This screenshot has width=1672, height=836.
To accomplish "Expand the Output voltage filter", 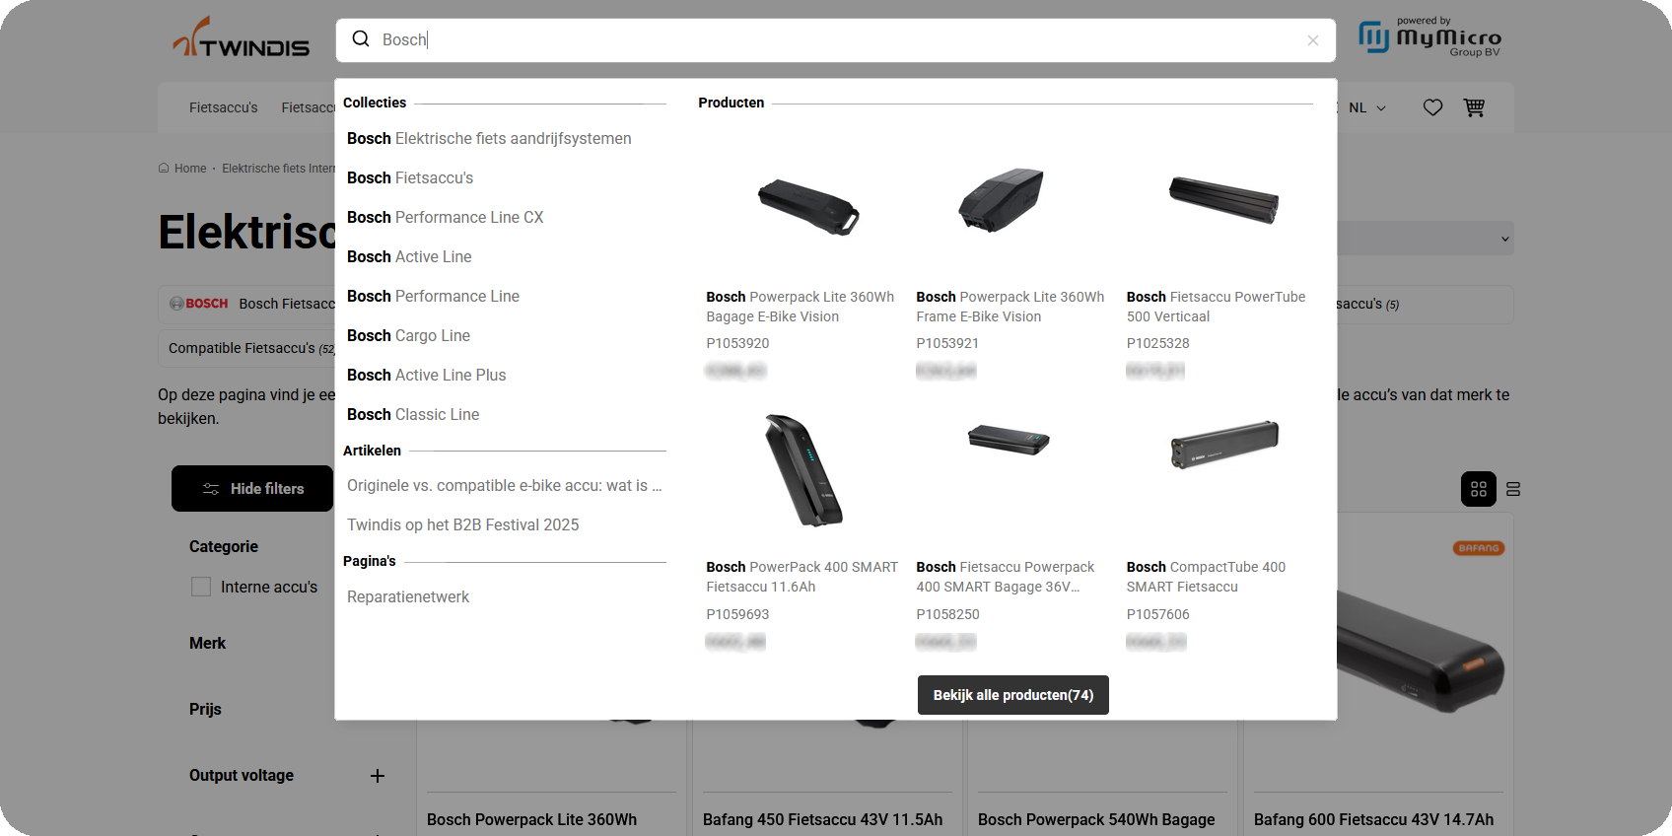I will 378,776.
